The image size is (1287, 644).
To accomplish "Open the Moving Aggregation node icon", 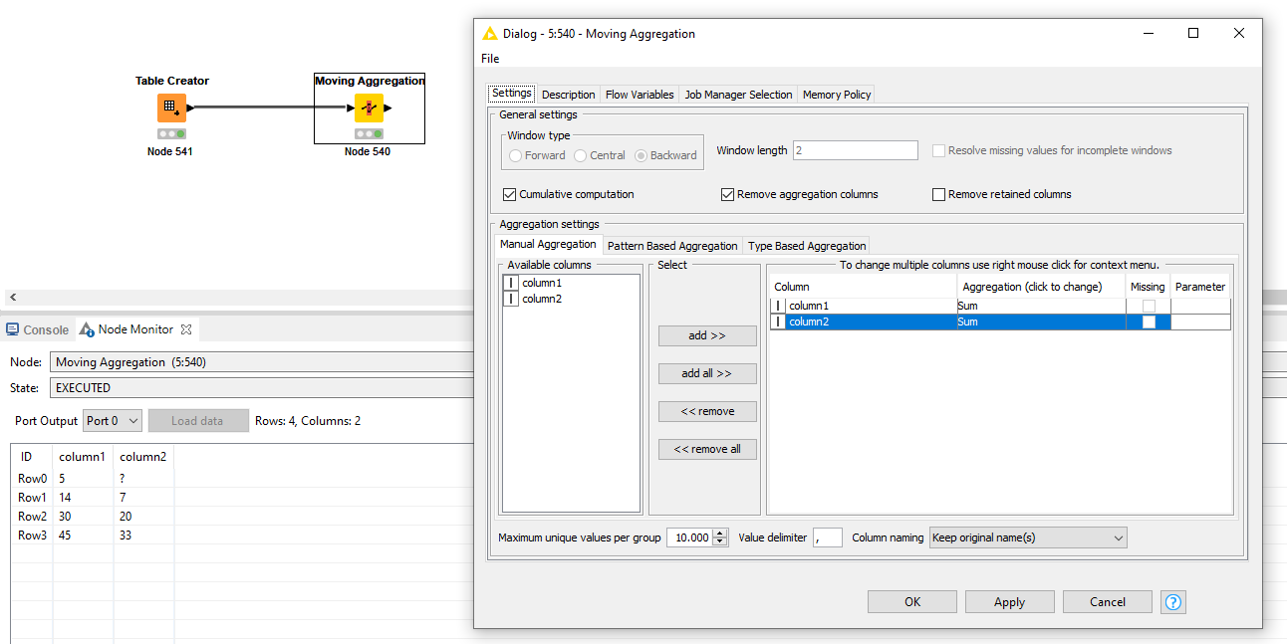I will pyautogui.click(x=369, y=107).
